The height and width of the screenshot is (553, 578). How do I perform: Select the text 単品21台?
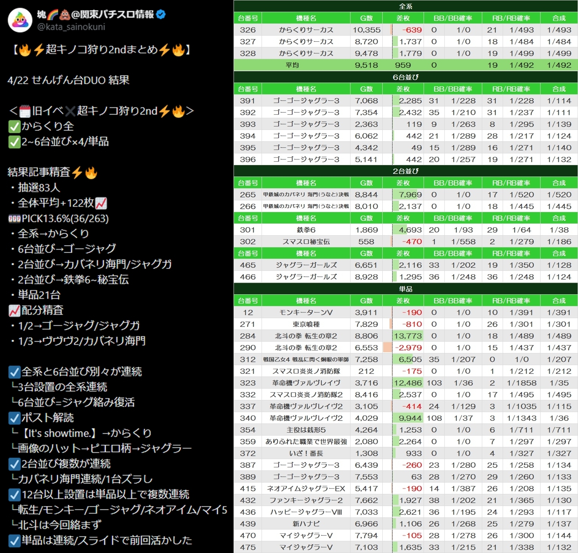point(39,295)
